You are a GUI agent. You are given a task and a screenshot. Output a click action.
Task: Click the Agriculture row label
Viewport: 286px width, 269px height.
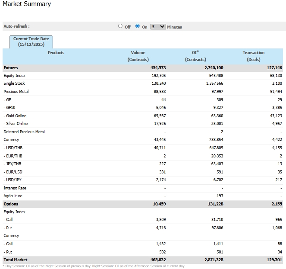pos(13,196)
